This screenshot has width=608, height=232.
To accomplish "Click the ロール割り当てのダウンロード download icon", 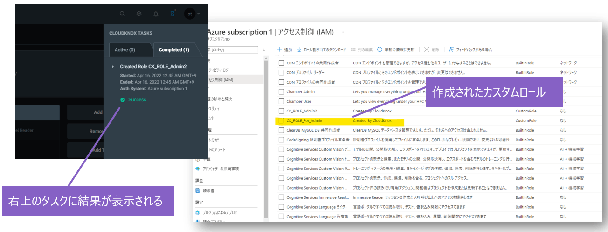I will coord(299,49).
